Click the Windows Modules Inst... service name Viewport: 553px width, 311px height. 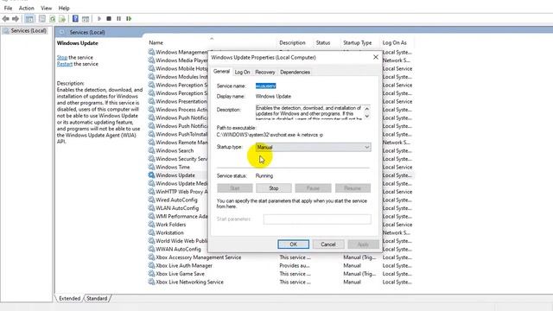point(181,77)
